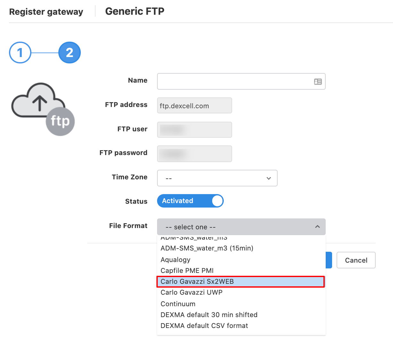Viewport: 393px width, 344px height.
Task: Choose Carlo Gavazzi UWP option
Action: point(241,292)
